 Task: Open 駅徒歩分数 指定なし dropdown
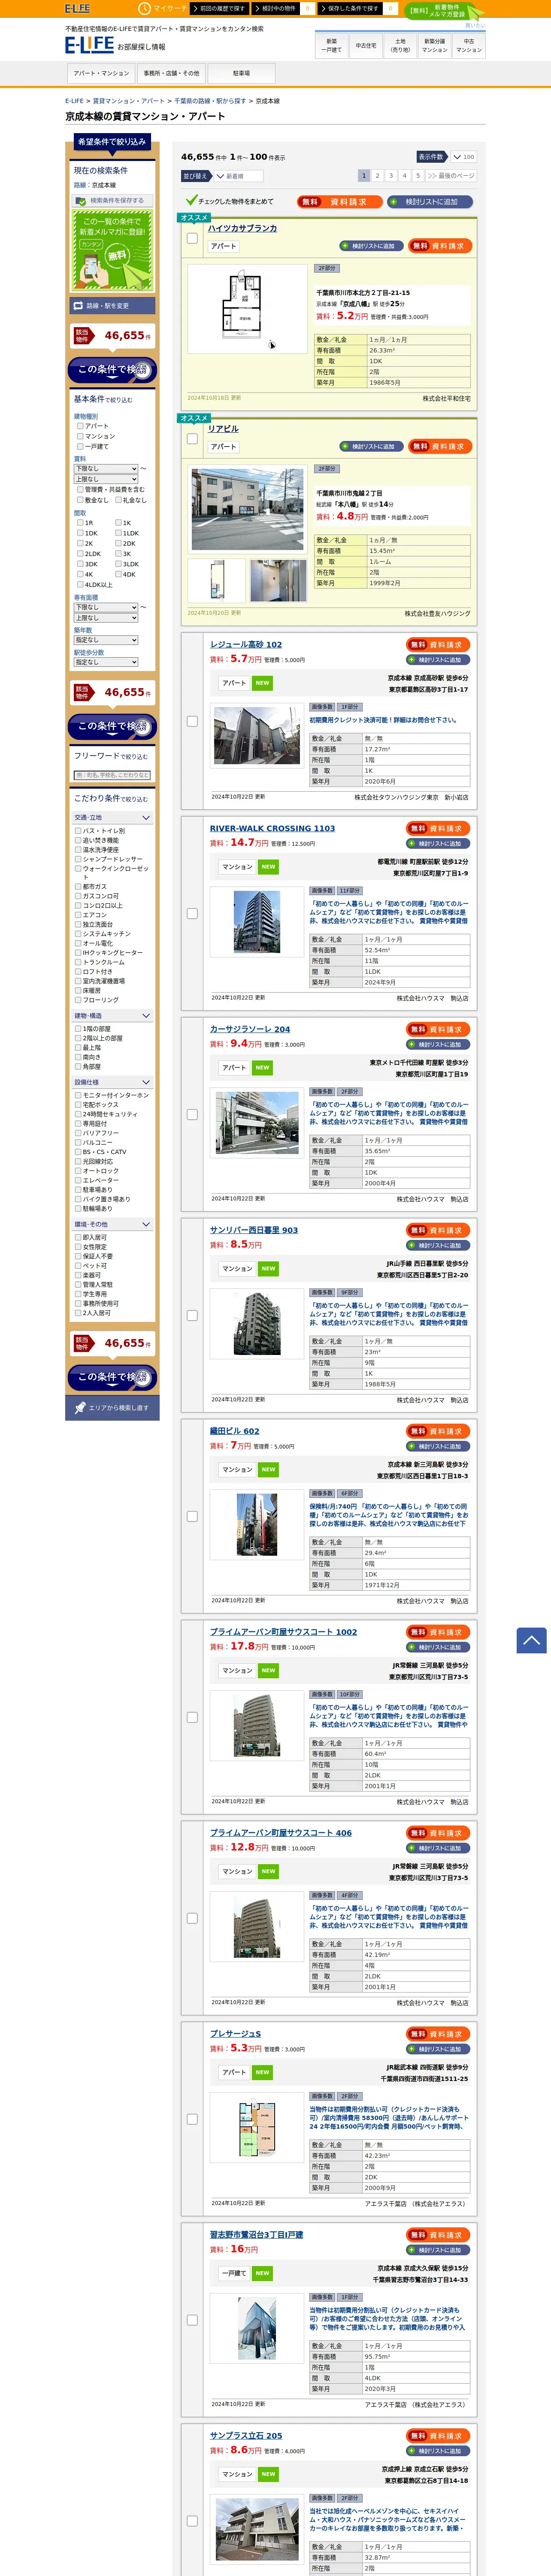coord(106,662)
